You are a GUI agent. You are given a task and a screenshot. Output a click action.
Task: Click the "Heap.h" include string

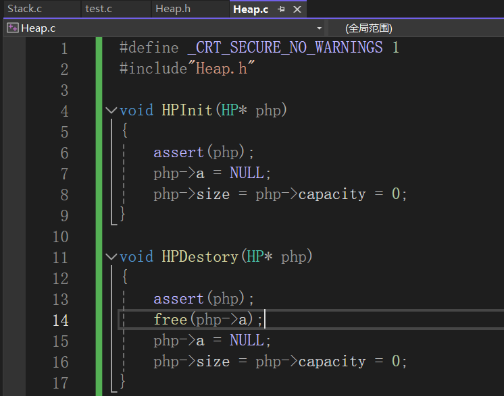tap(221, 68)
